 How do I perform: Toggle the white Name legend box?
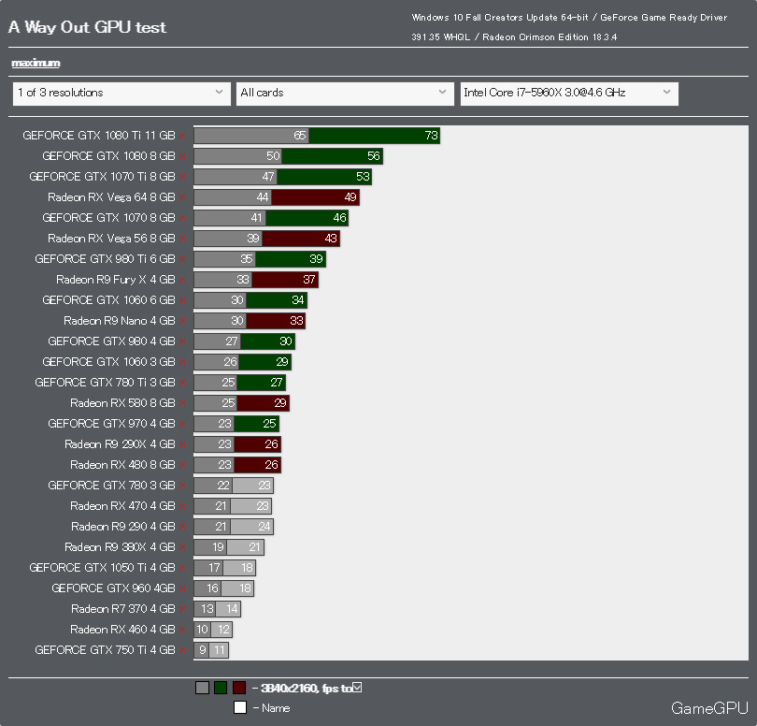[x=240, y=707]
